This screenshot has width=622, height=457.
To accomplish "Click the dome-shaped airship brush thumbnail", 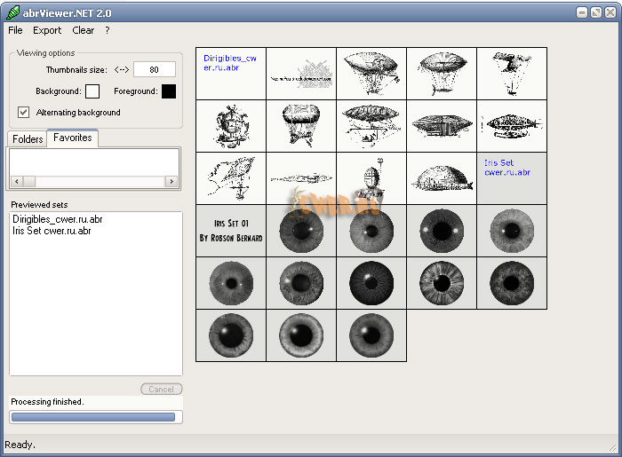I will (442, 177).
